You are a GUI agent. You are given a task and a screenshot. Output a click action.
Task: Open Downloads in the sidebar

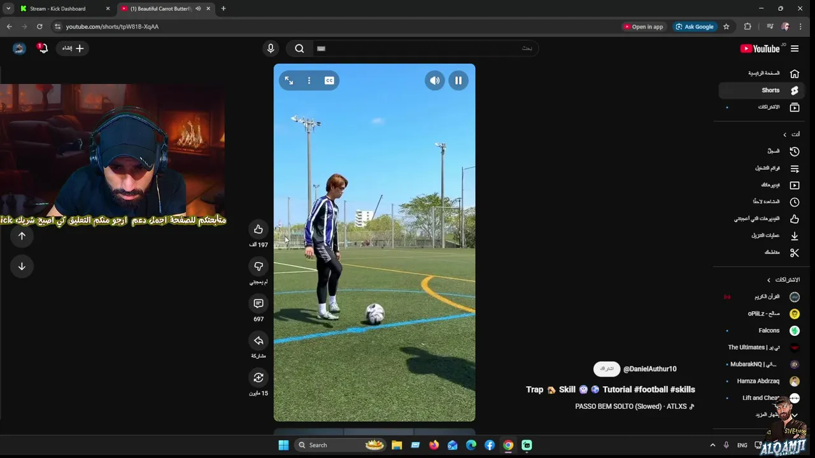(762, 235)
